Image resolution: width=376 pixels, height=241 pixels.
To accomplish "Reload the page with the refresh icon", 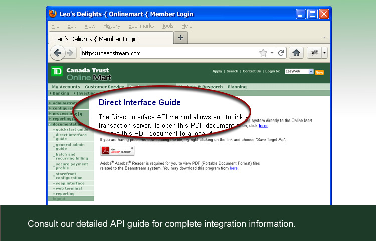I will (281, 53).
